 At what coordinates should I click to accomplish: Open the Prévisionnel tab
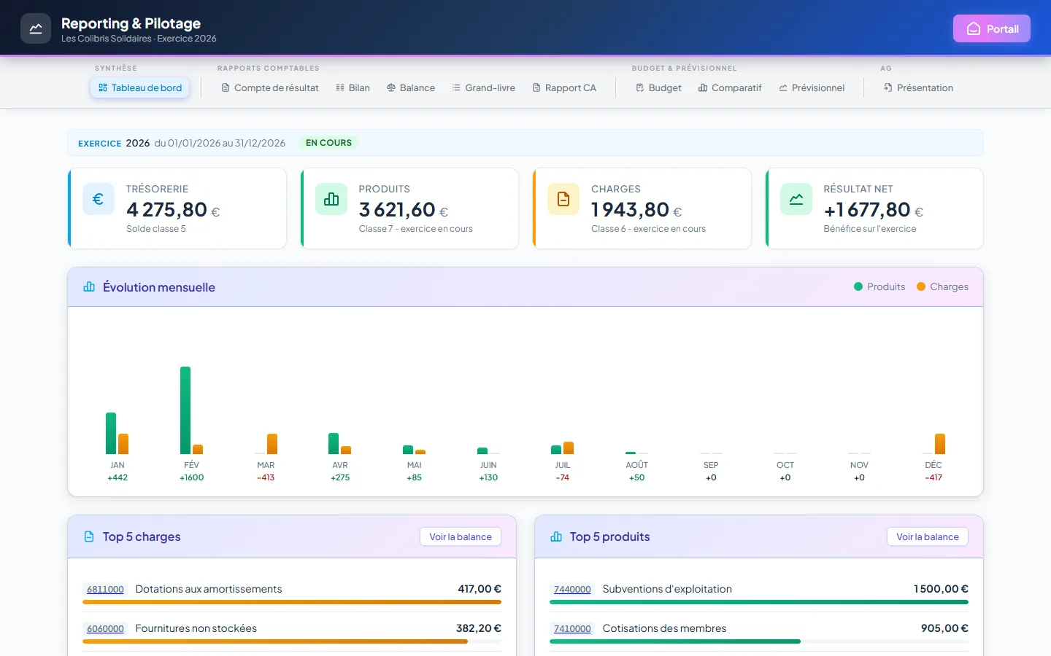[812, 87]
